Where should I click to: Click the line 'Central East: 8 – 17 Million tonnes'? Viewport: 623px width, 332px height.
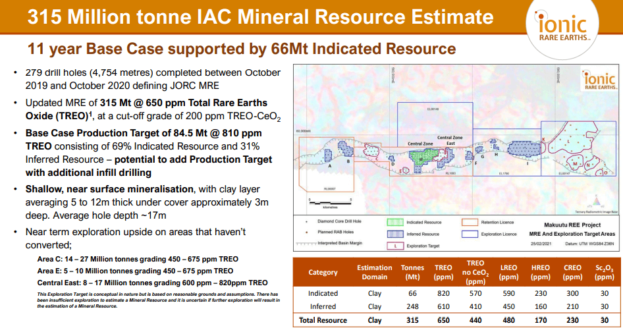pyautogui.click(x=152, y=283)
